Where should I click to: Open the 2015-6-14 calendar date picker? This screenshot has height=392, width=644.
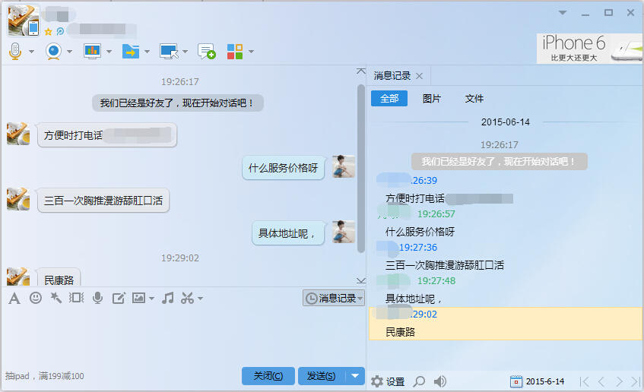pos(538,381)
